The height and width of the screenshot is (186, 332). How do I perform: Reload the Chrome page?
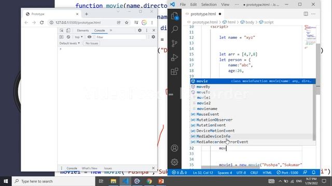point(41,23)
